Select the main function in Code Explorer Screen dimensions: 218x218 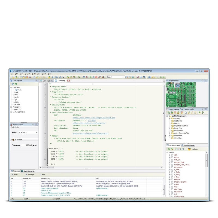point(20,90)
